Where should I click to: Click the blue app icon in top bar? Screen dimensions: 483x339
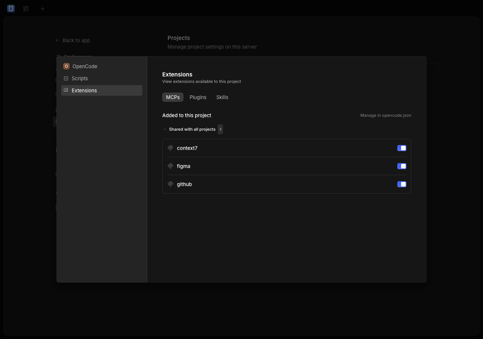tap(11, 8)
